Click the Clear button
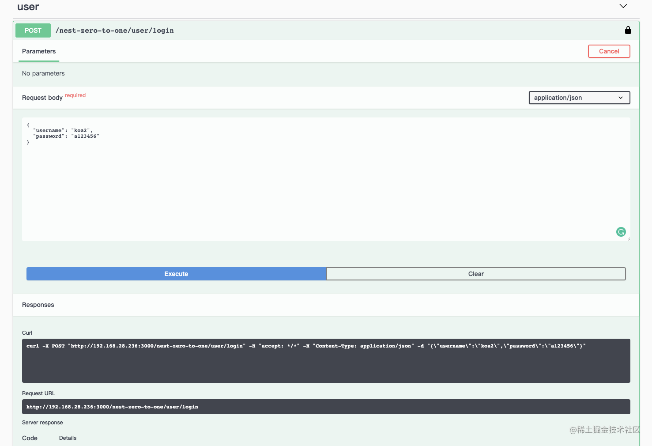The image size is (652, 446). [476, 274]
